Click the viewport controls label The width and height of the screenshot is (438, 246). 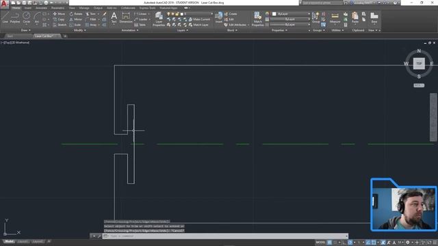(x=15, y=42)
